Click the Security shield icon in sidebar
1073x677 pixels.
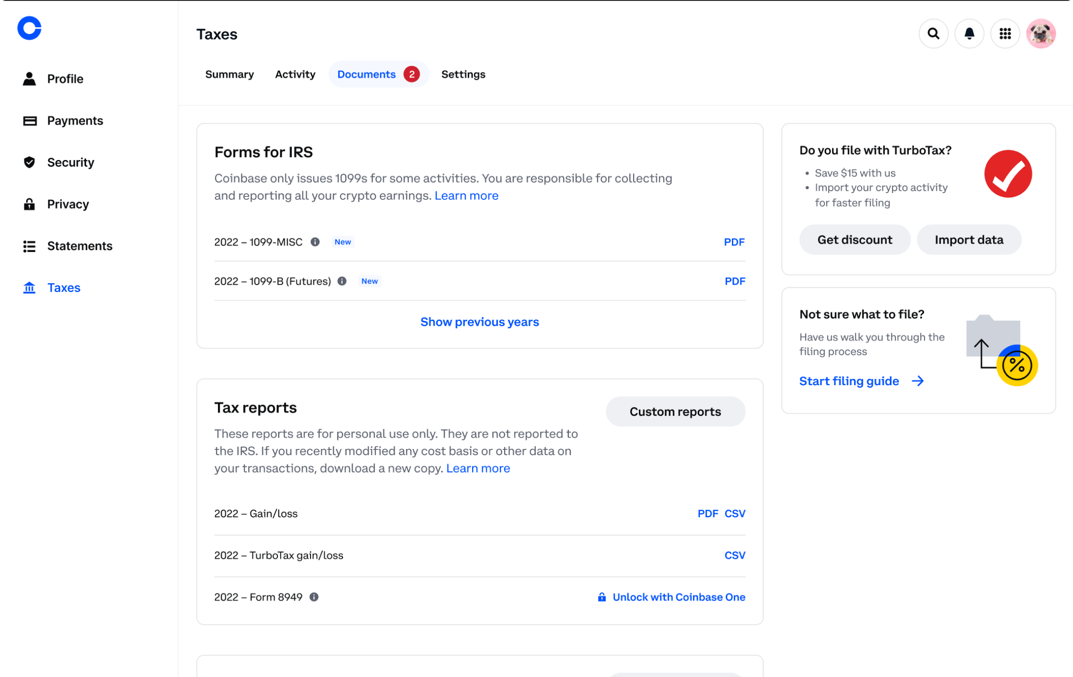point(29,162)
